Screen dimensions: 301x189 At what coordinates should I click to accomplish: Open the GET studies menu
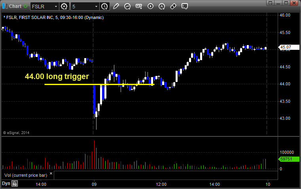(x=139, y=6)
